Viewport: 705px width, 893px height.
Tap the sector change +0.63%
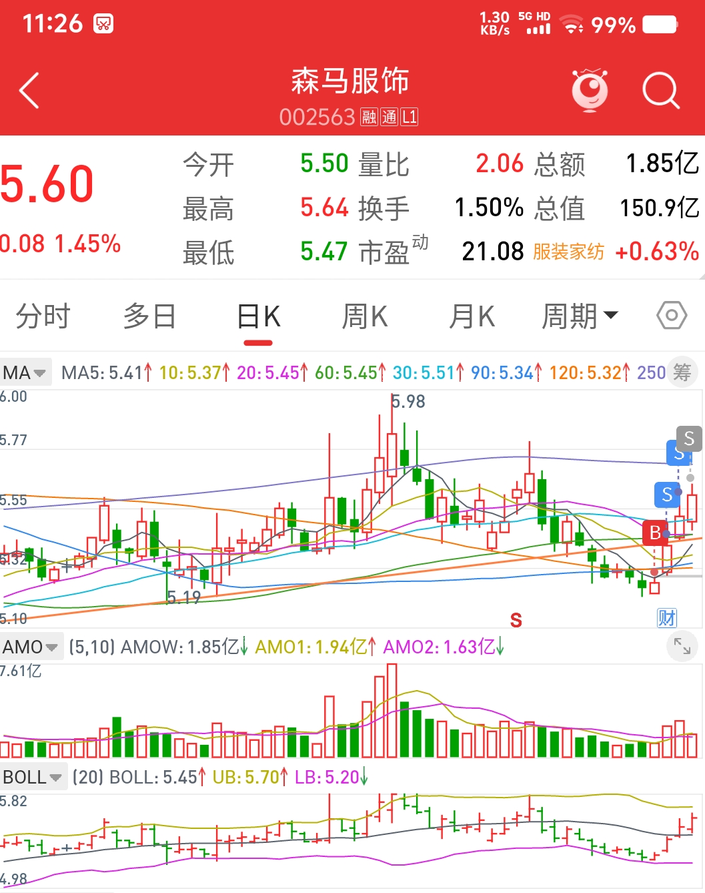tap(657, 252)
